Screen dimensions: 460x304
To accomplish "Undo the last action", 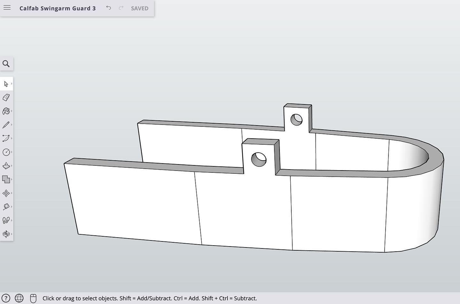I will 109,8.
